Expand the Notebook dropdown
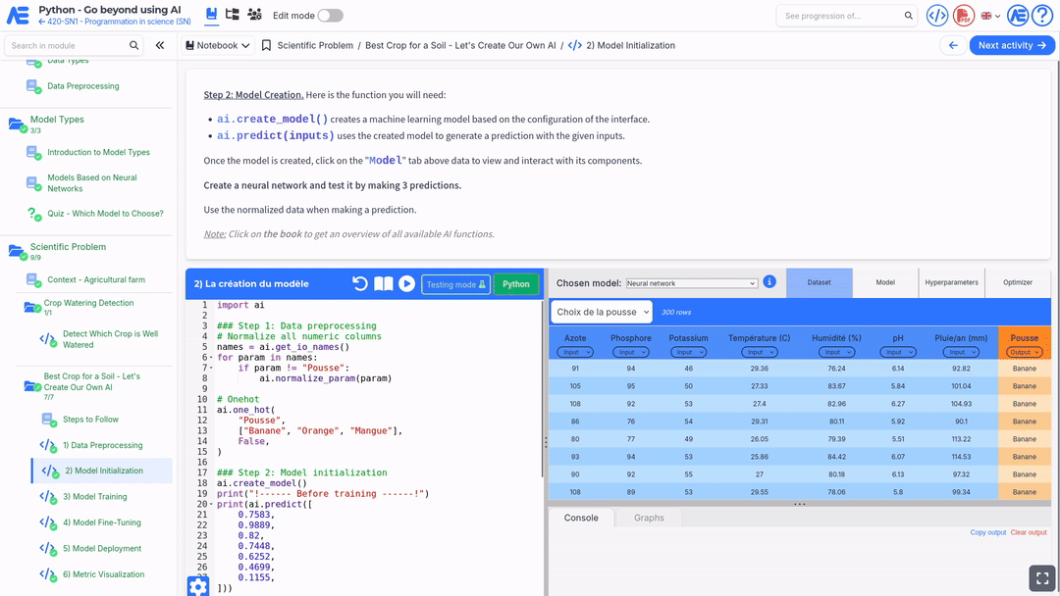This screenshot has width=1060, height=596. pos(217,45)
